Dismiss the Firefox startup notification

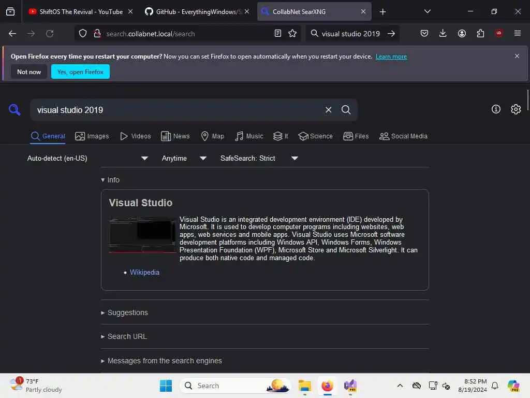(517, 56)
